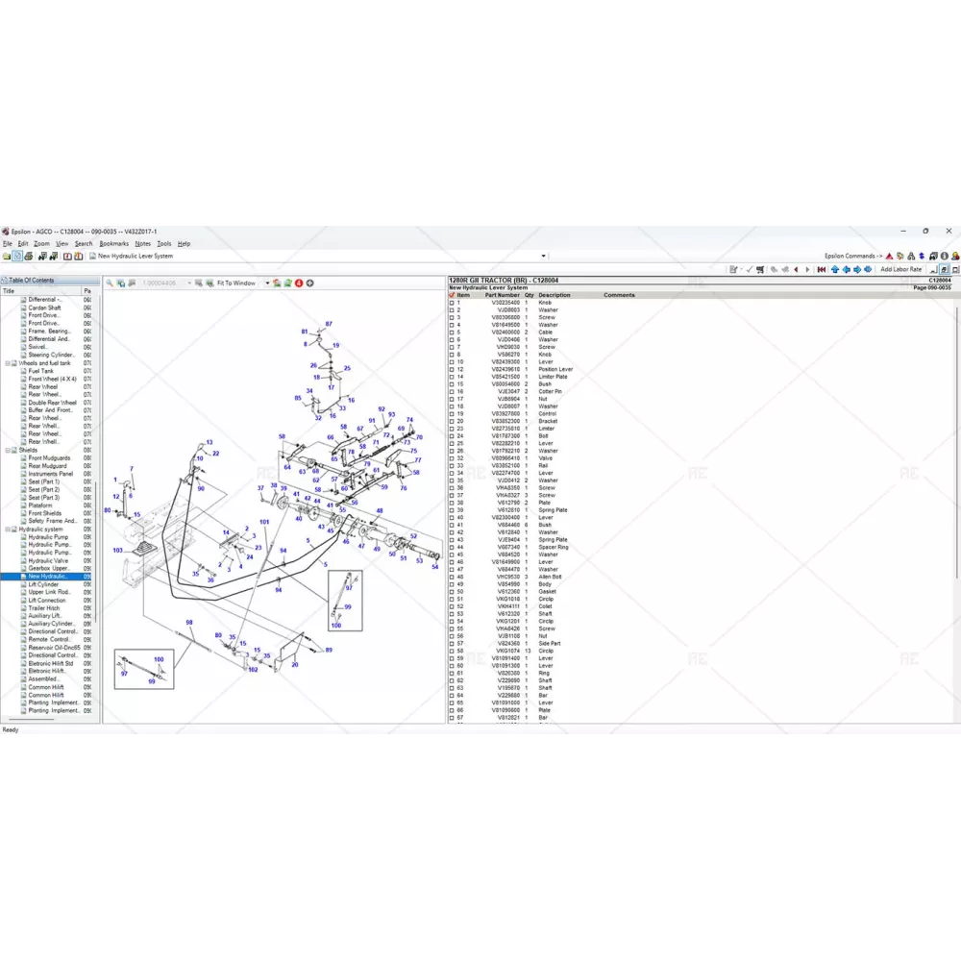
Task: Collapse the Hydraulic system tree node
Action: 8,530
